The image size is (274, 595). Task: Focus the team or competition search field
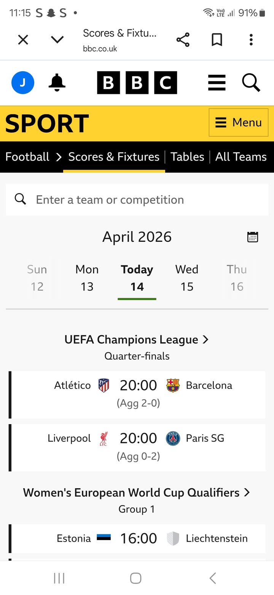point(137,199)
